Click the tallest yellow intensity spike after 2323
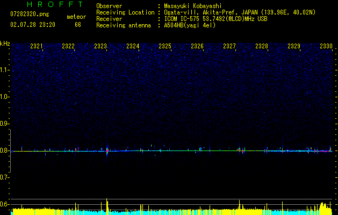Screen dimensions: 338x215 pyautogui.click(x=107, y=205)
